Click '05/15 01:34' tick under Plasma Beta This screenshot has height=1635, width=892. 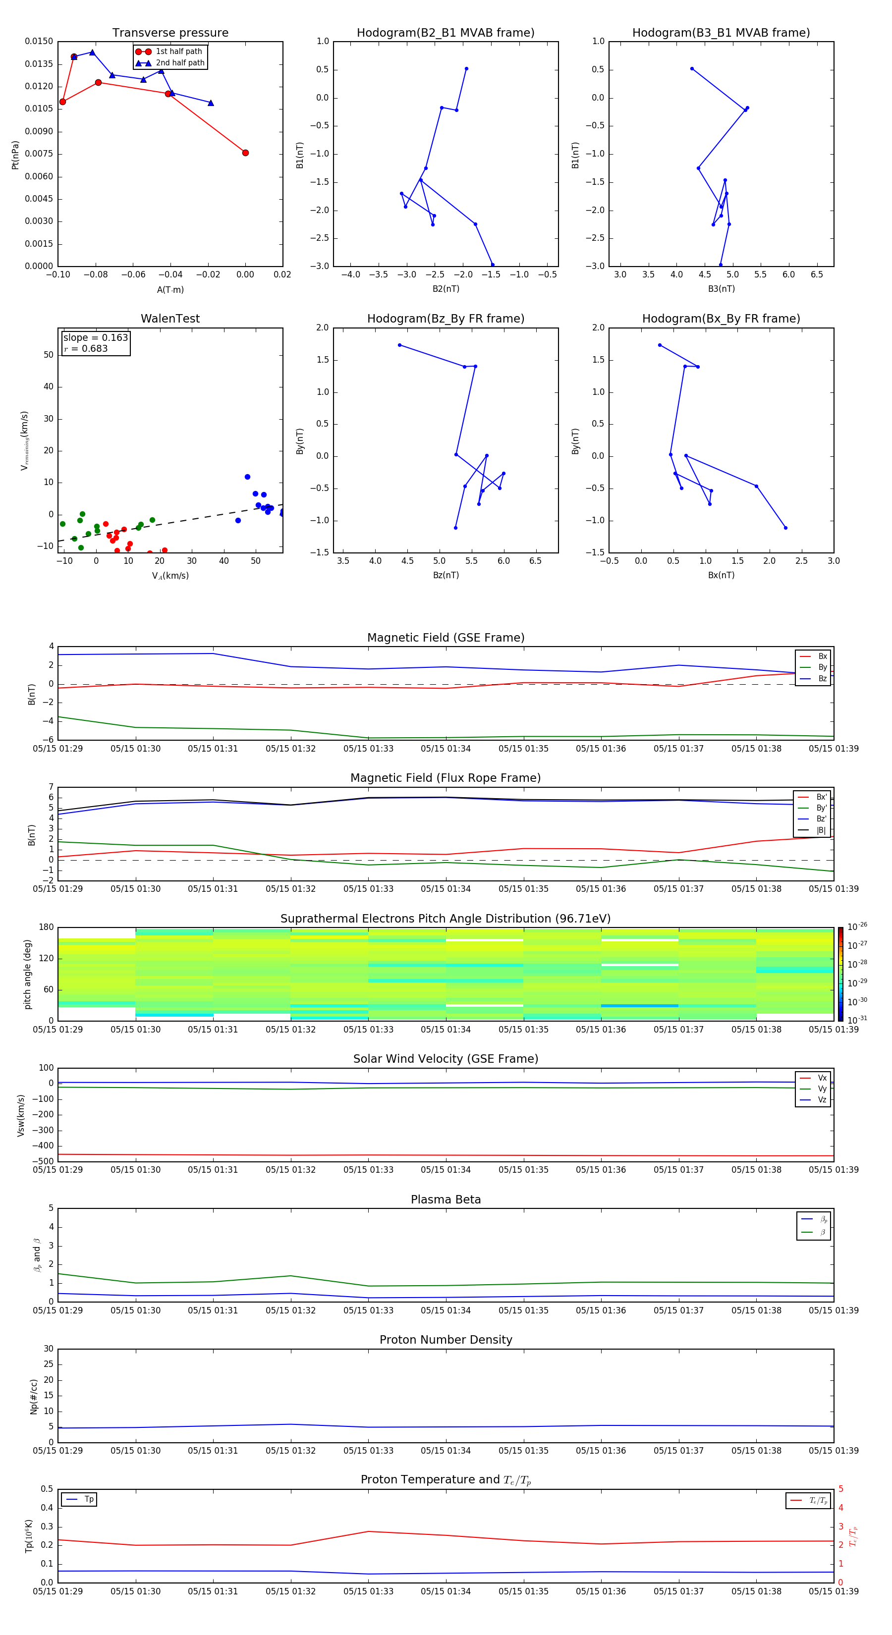(x=446, y=1310)
